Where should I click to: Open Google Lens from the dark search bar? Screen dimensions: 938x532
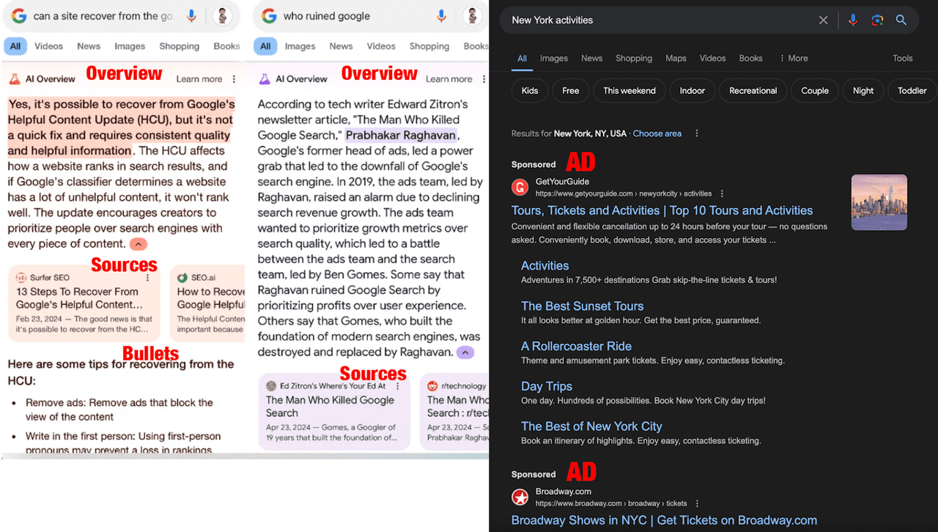(x=877, y=21)
